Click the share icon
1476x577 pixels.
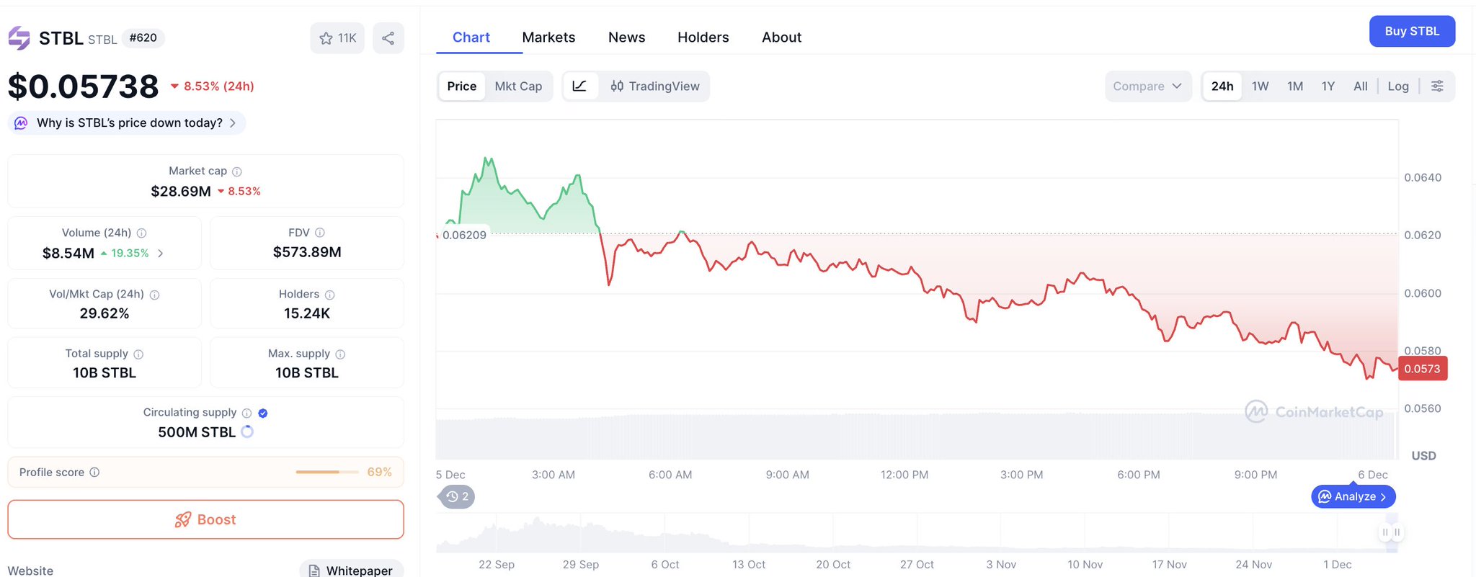388,38
